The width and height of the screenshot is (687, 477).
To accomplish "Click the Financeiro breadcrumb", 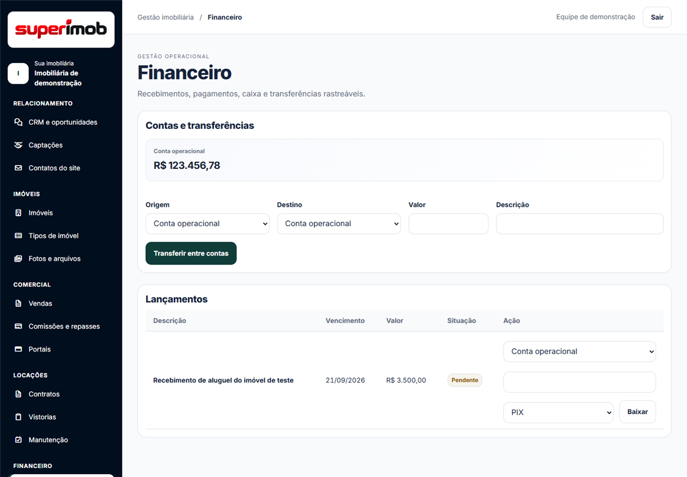I will click(224, 17).
